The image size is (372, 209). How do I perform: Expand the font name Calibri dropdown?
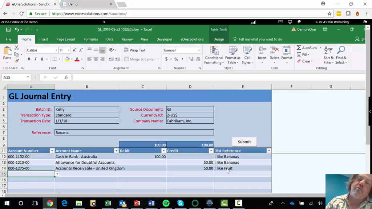(56, 50)
